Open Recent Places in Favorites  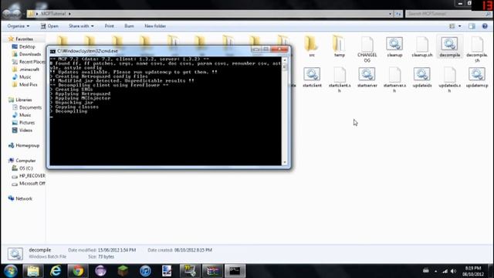[x=29, y=62]
